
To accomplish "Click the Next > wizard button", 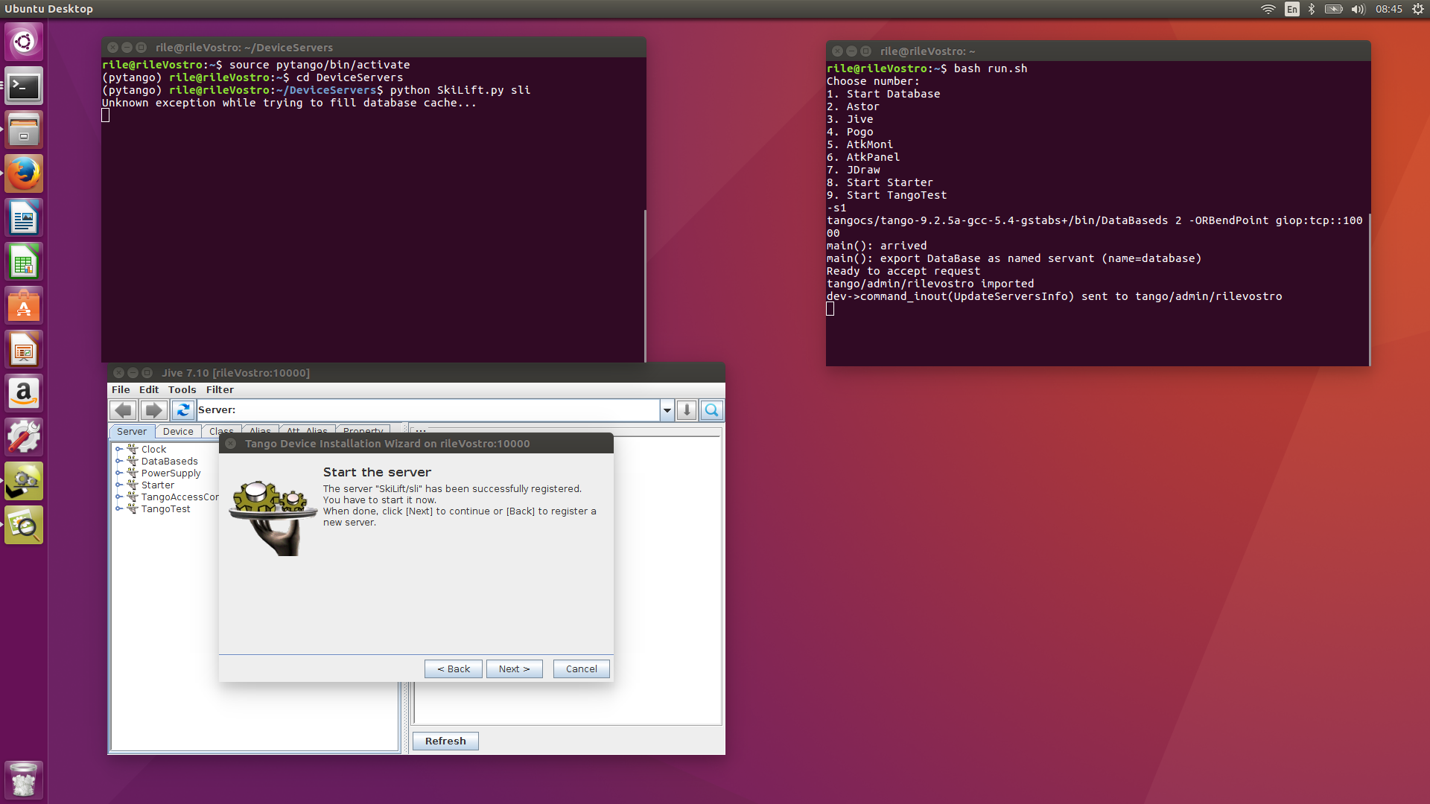I will tap(515, 669).
